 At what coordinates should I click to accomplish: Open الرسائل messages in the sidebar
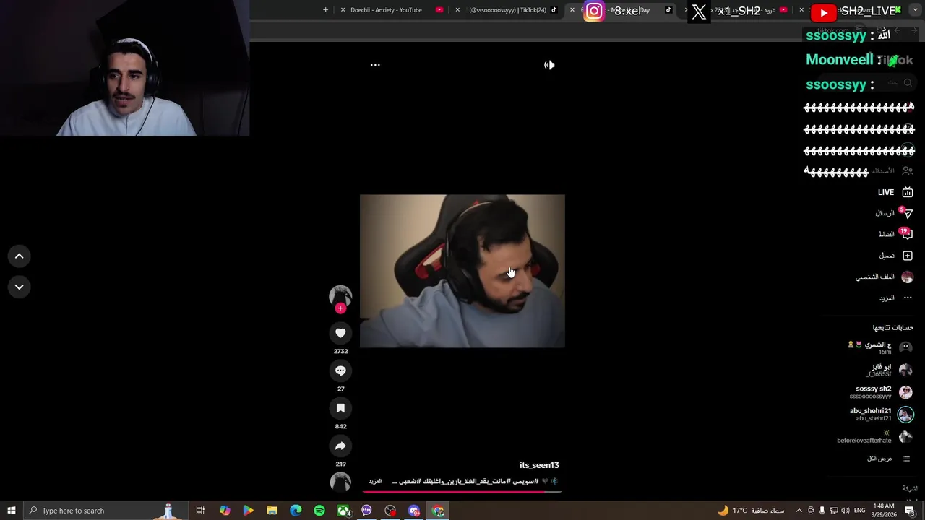click(x=894, y=213)
